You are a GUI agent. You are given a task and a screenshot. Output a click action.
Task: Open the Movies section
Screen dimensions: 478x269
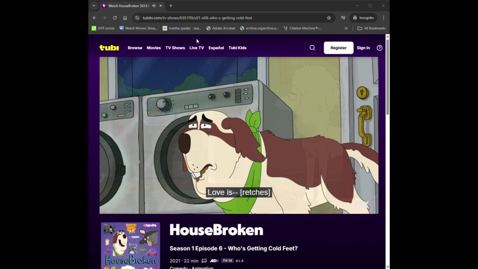point(153,48)
